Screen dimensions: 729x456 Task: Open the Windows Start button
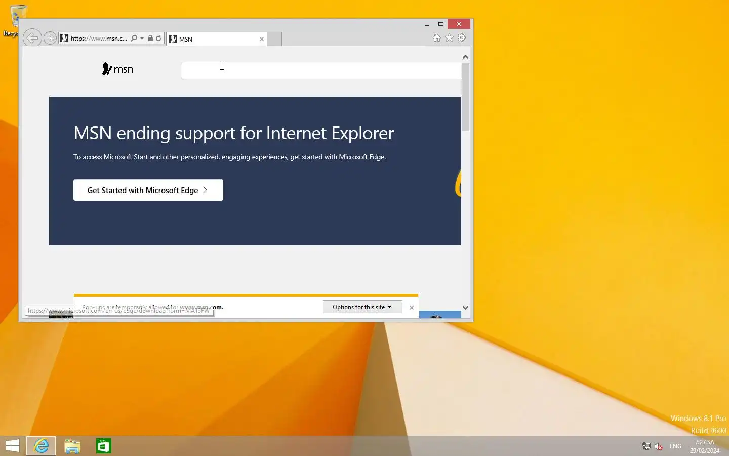point(13,446)
